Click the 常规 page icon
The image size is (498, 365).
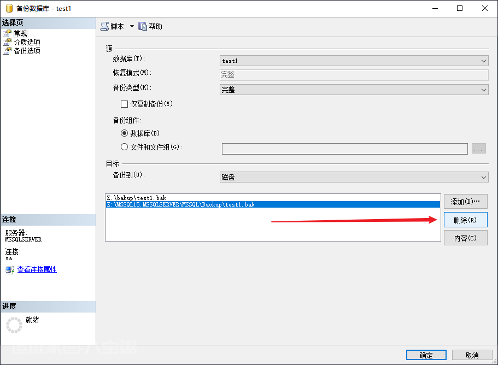click(7, 33)
